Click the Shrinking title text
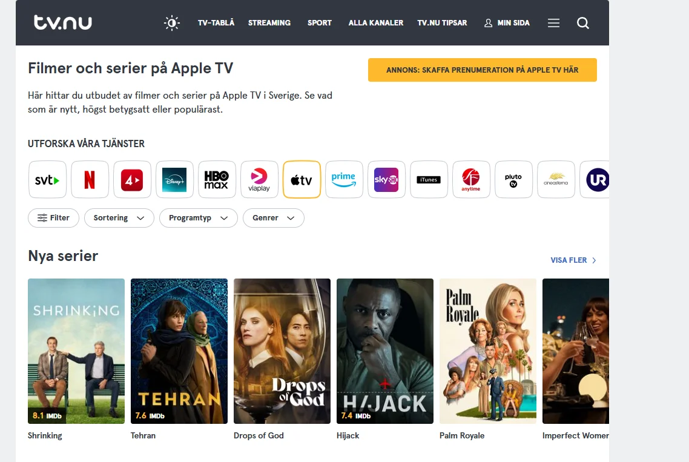This screenshot has width=689, height=462. [45, 435]
